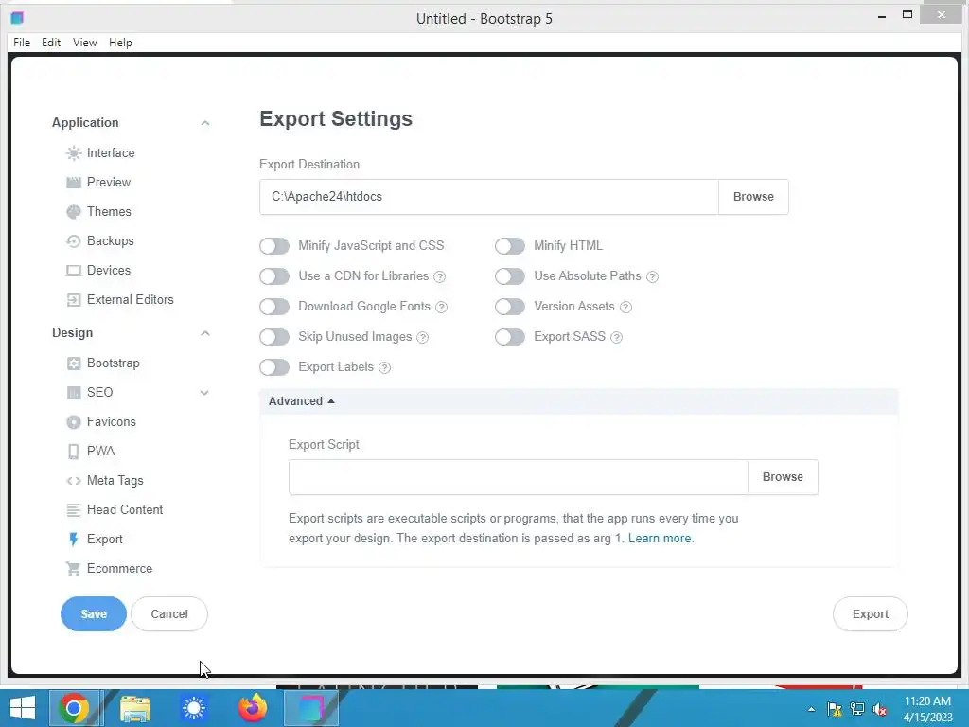Show help for Use Absolute Paths
The image size is (969, 727).
point(652,277)
